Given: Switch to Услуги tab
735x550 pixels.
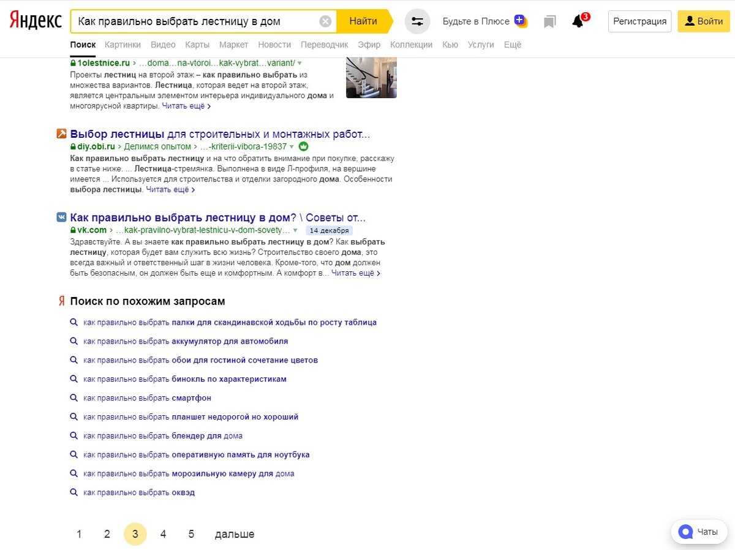Looking at the screenshot, I should click(x=481, y=45).
